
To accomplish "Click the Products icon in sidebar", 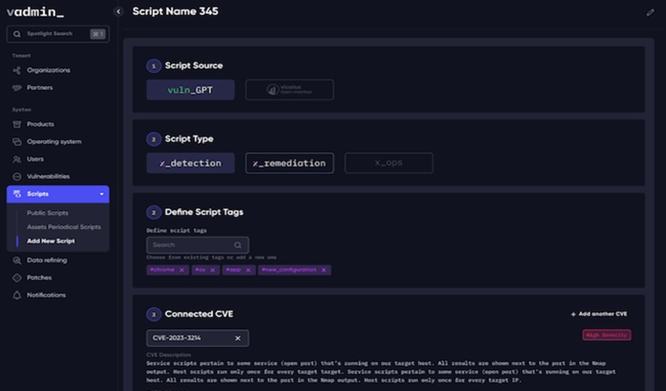I will point(17,124).
